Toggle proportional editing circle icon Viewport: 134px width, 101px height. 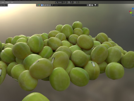[x=75, y=2]
